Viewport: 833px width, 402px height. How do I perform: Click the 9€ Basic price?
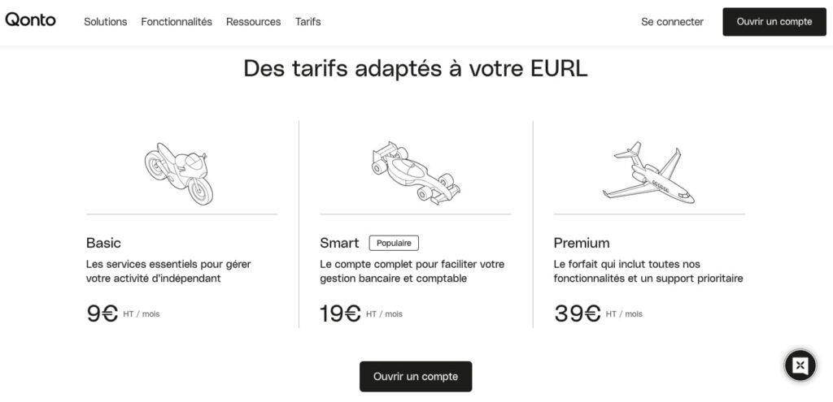tap(102, 313)
